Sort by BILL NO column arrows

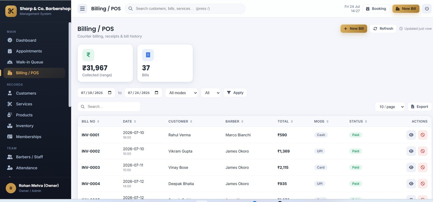point(98,122)
